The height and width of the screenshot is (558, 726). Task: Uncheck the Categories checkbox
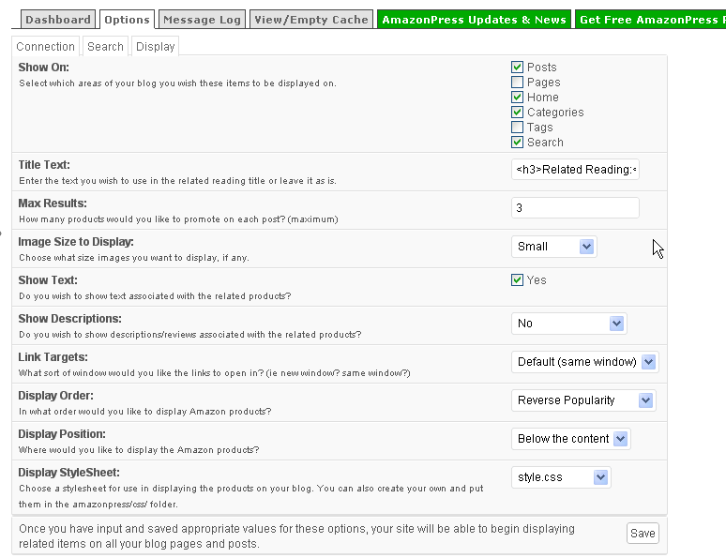tap(517, 112)
